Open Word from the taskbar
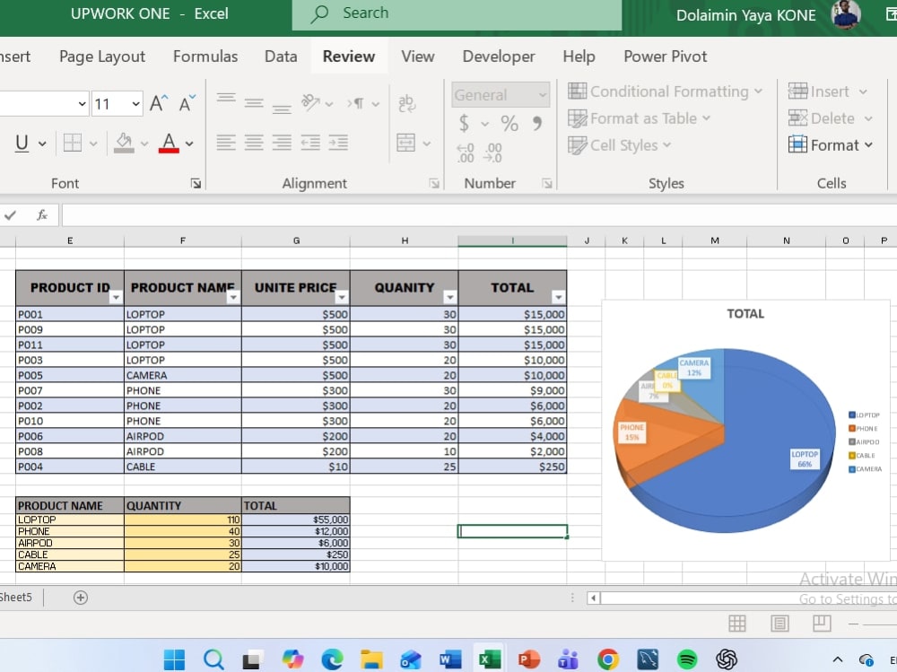The height and width of the screenshot is (672, 897). [450, 659]
